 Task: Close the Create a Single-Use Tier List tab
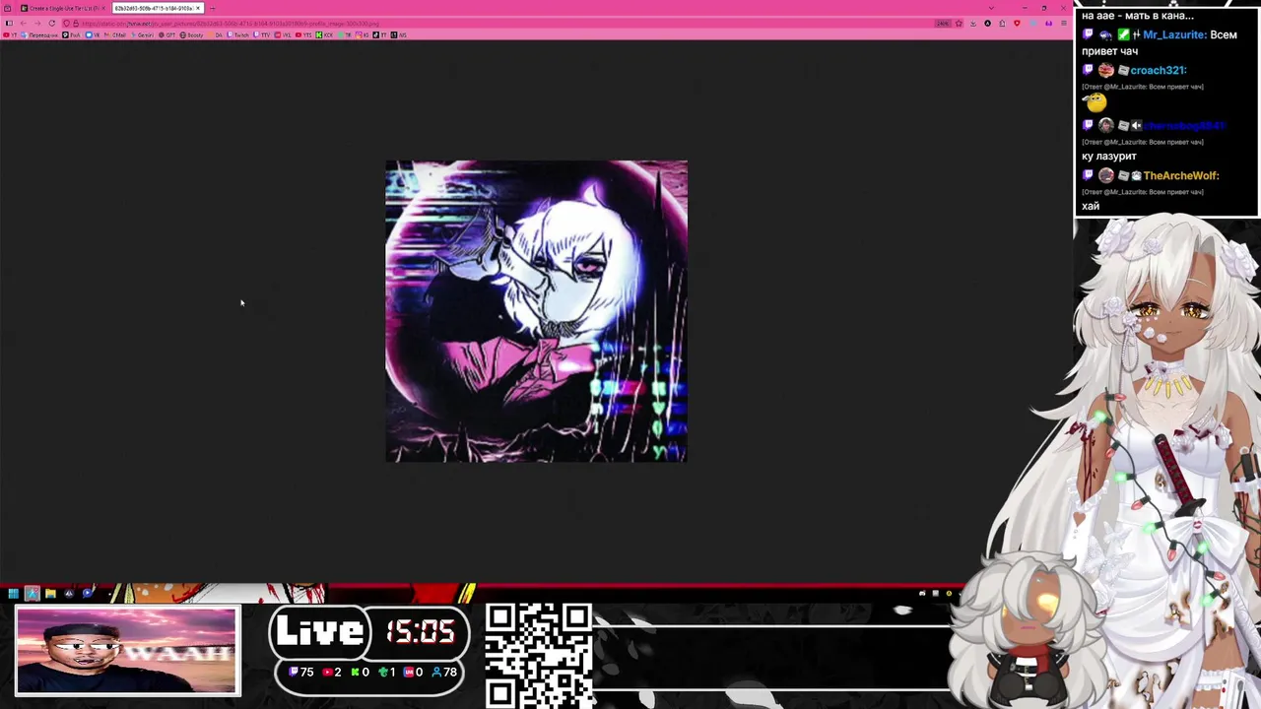pyautogui.click(x=103, y=8)
